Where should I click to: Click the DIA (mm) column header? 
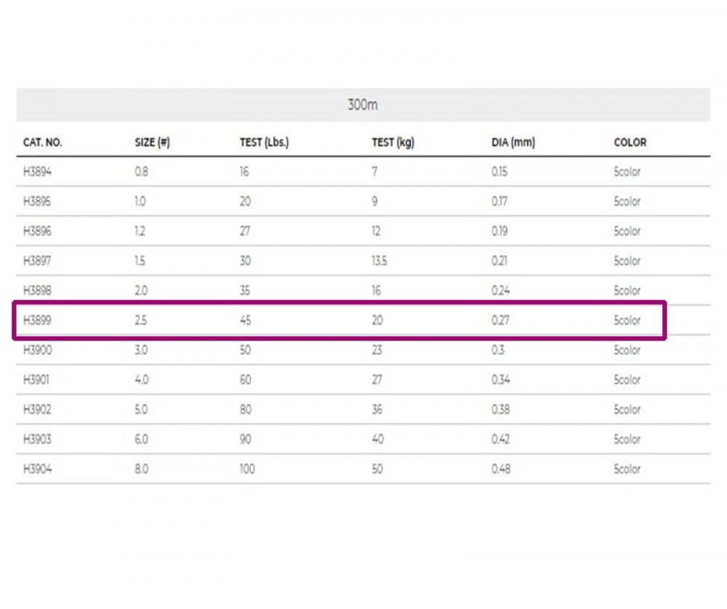(513, 143)
